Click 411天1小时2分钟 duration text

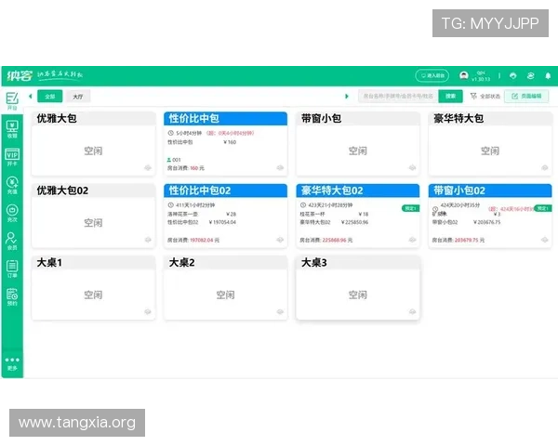(x=195, y=205)
